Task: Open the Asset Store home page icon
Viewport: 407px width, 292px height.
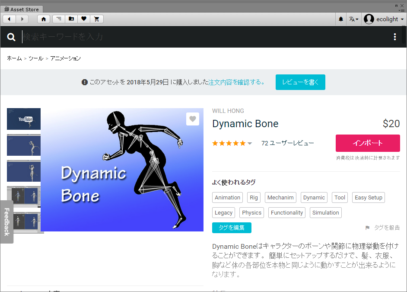Action: tap(44, 19)
